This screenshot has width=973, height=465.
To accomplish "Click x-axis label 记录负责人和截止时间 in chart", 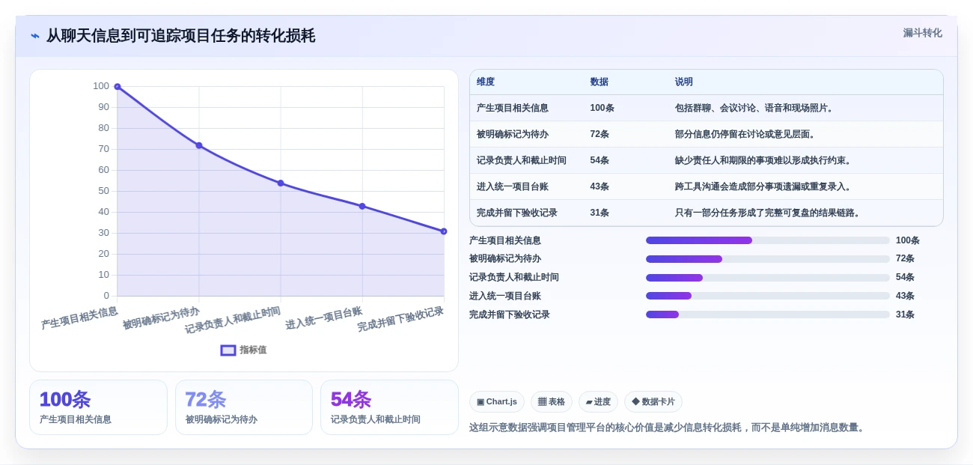I will [233, 320].
